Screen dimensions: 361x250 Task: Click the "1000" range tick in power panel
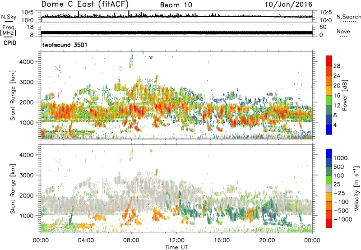click(x=27, y=122)
